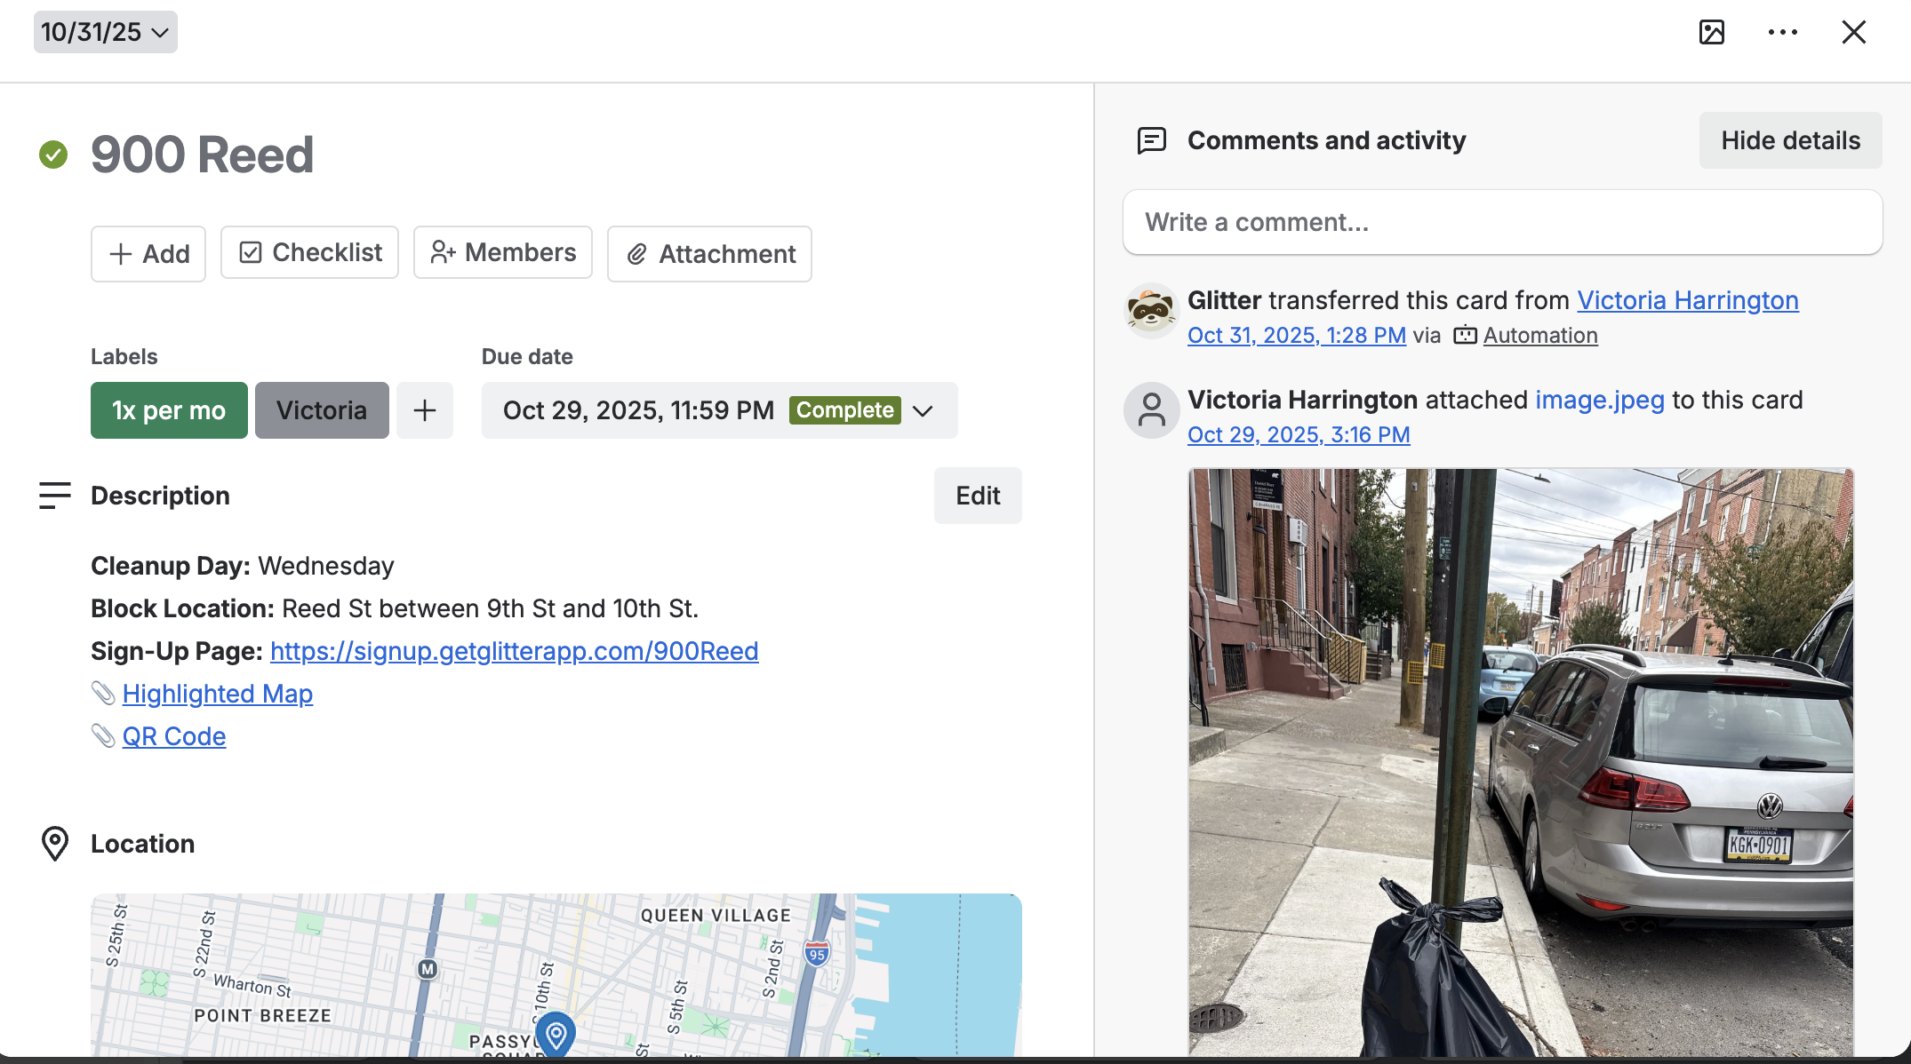
Task: Click Hide details button
Action: (1790, 140)
